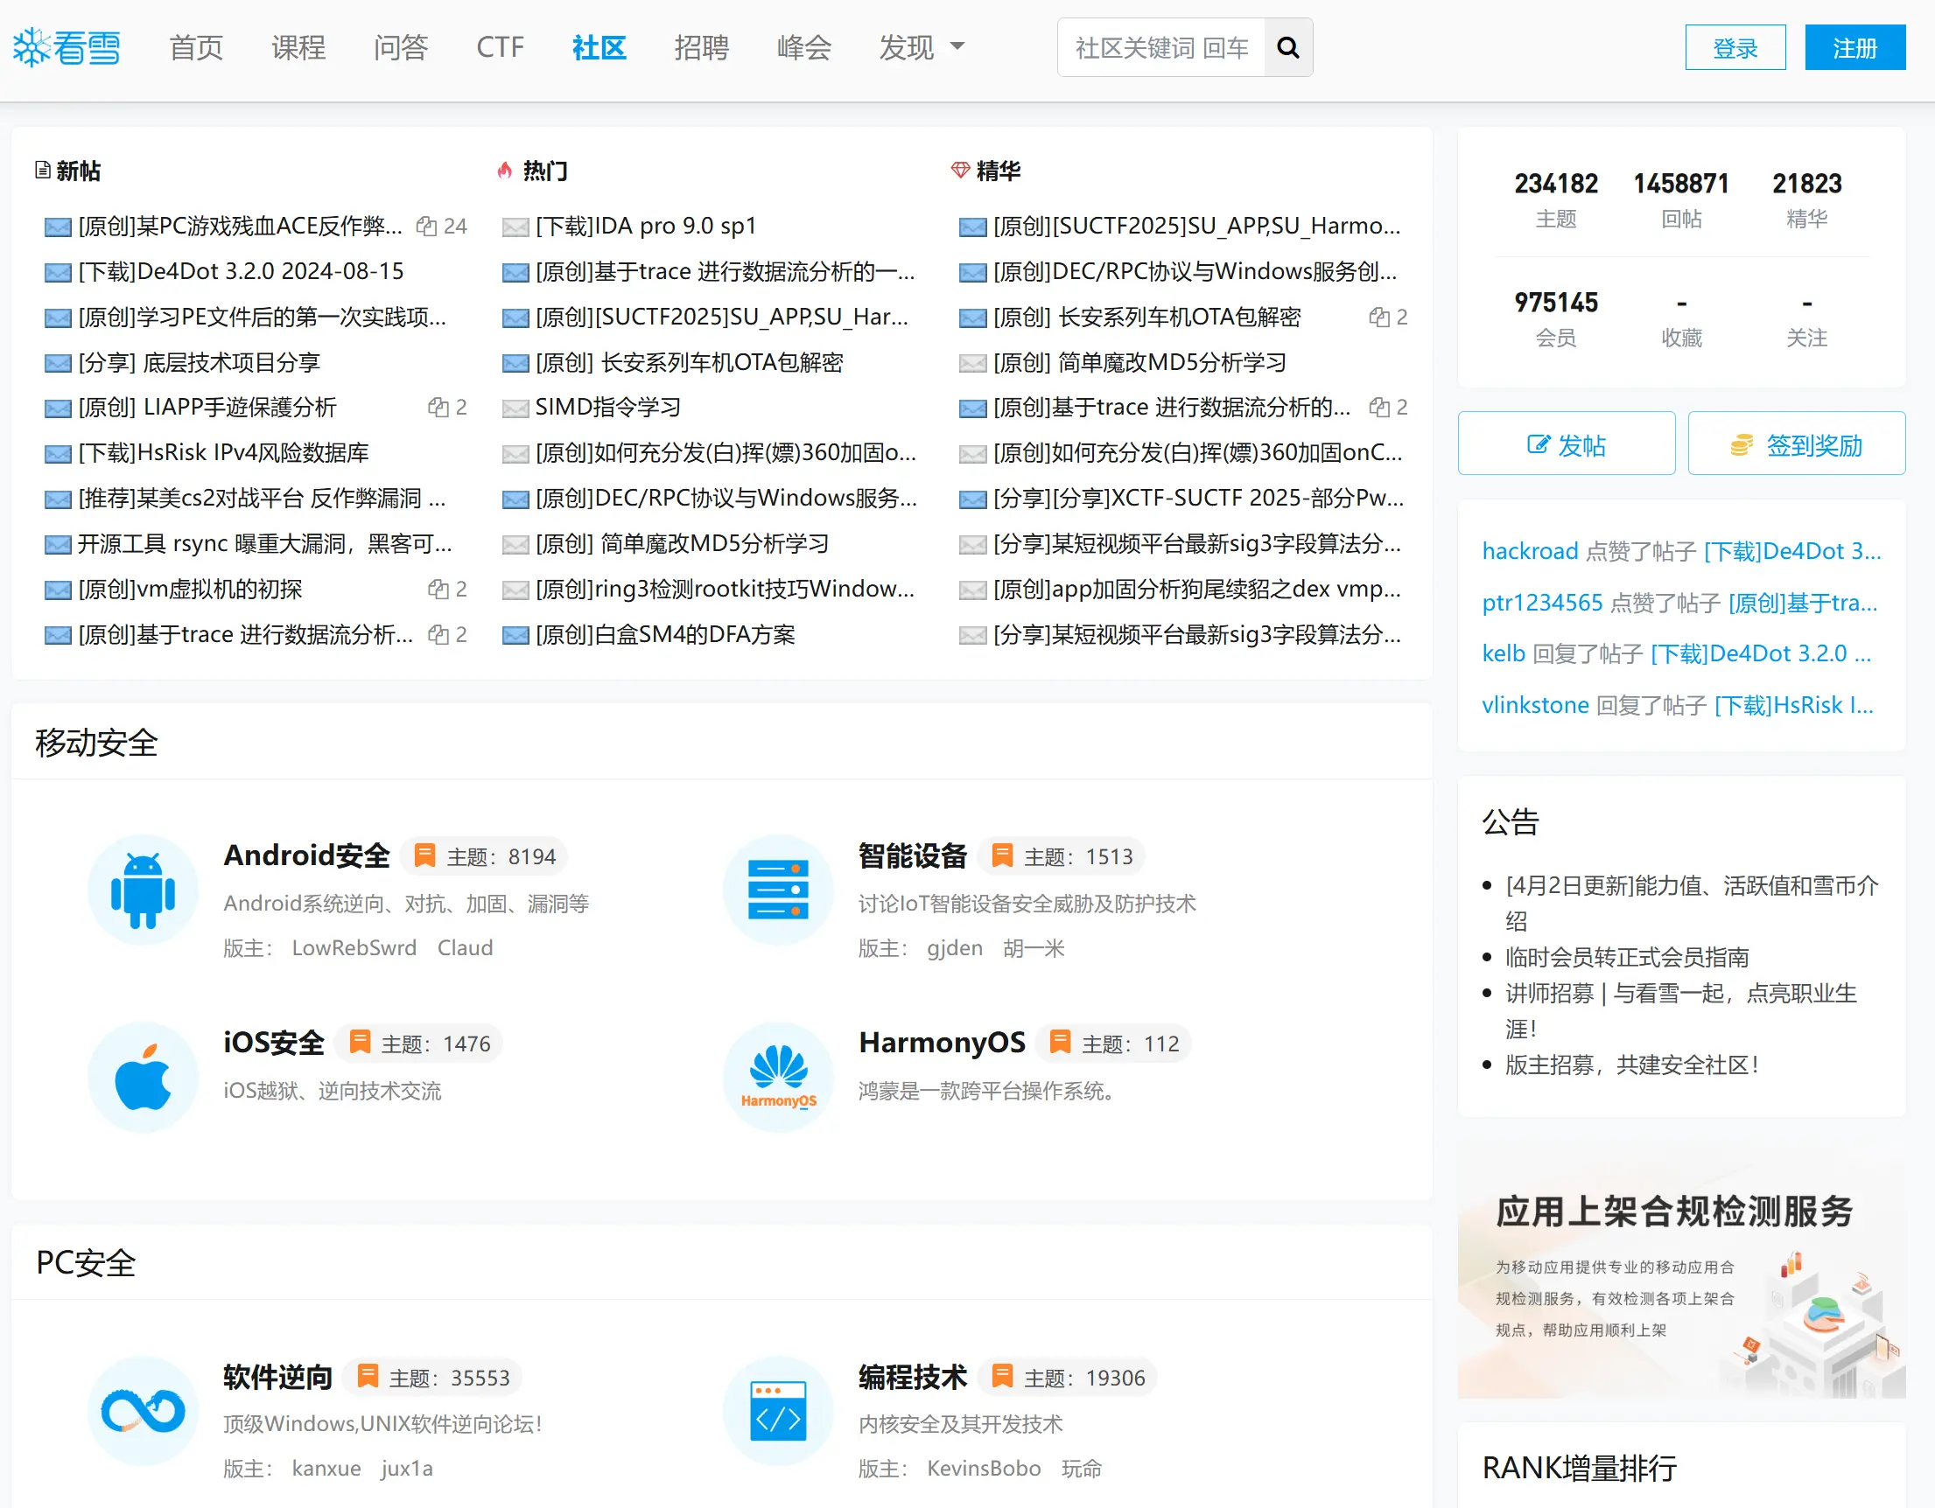Open the Android安全 robot icon
Screen dimensions: 1935x1508
(143, 889)
